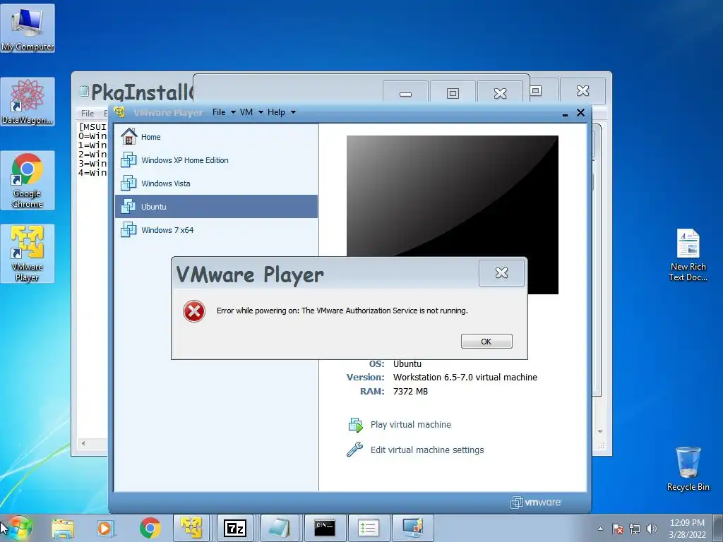Open the Help menu in VMware Player
723x542 pixels.
pyautogui.click(x=276, y=112)
